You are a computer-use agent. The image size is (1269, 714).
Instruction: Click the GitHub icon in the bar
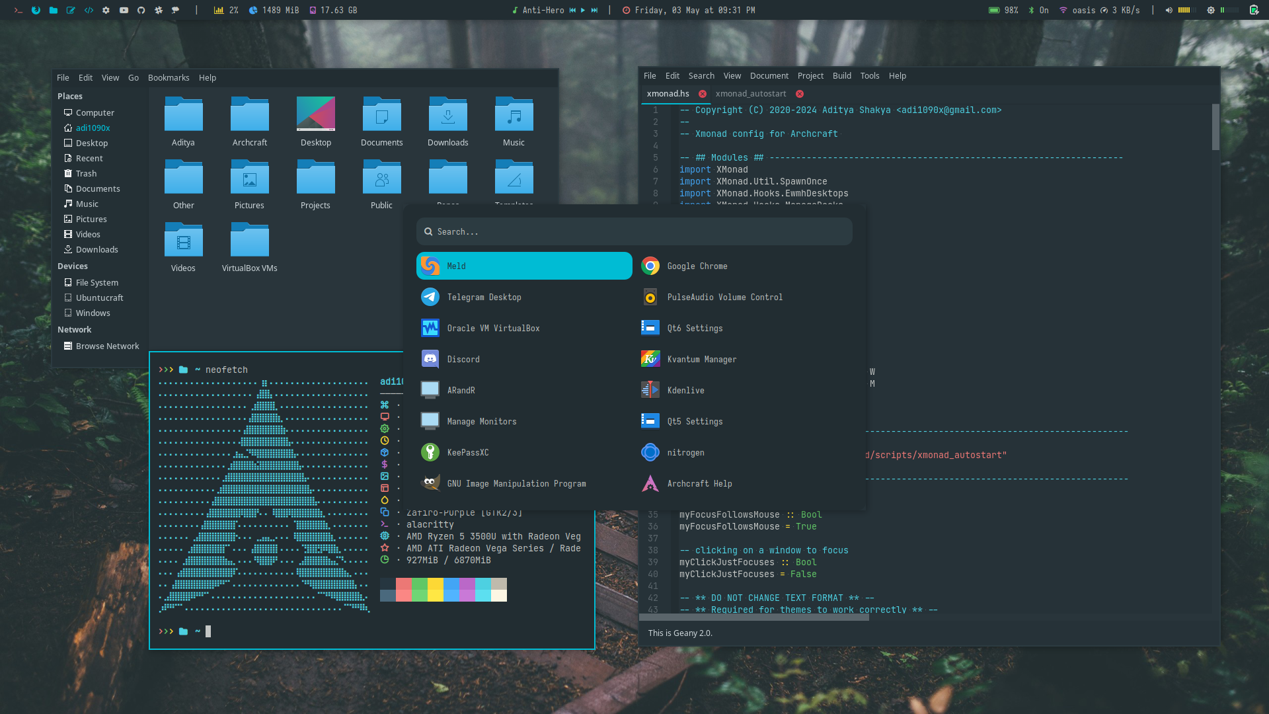[141, 10]
